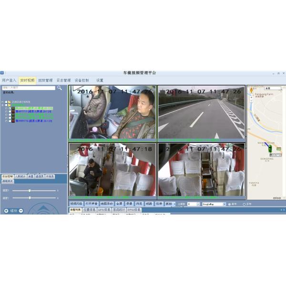Open the 回放管理 menu

click(45, 81)
